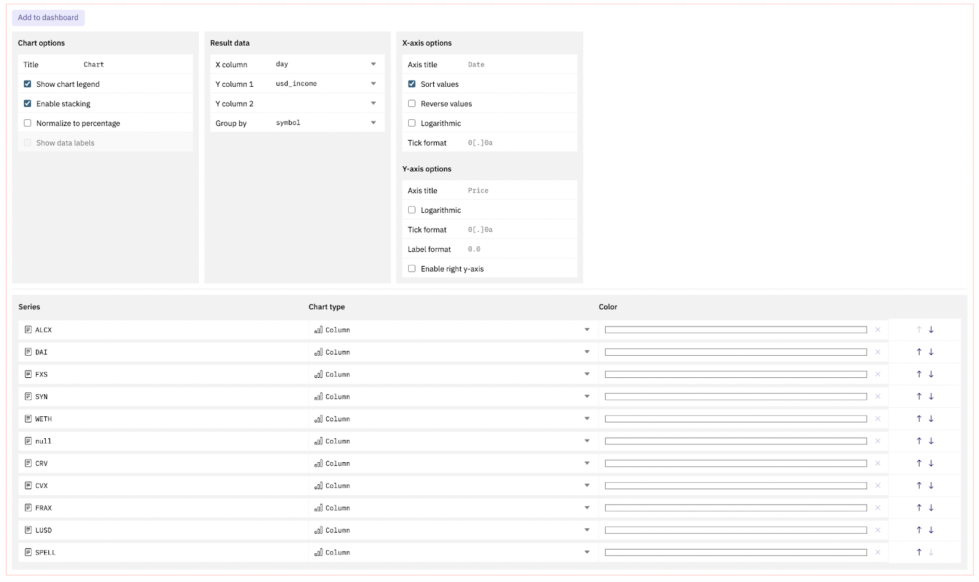This screenshot has width=979, height=582.
Task: Move DAI series up with arrow
Action: tap(918, 352)
